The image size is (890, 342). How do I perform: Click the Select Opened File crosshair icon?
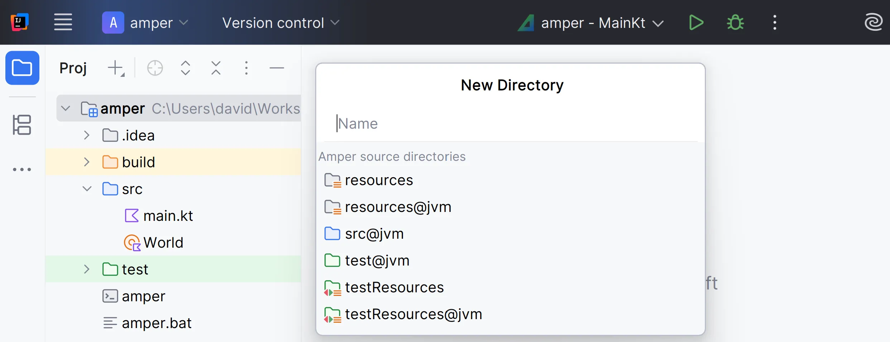155,68
